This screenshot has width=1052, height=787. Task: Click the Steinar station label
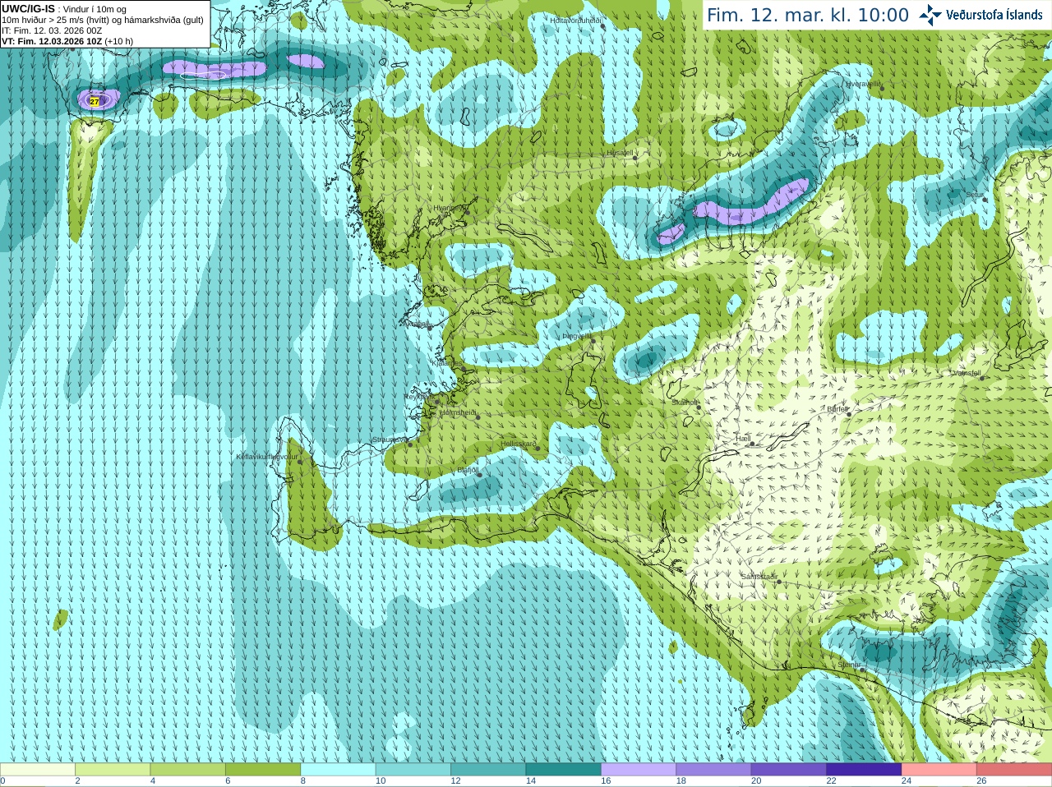click(x=849, y=665)
